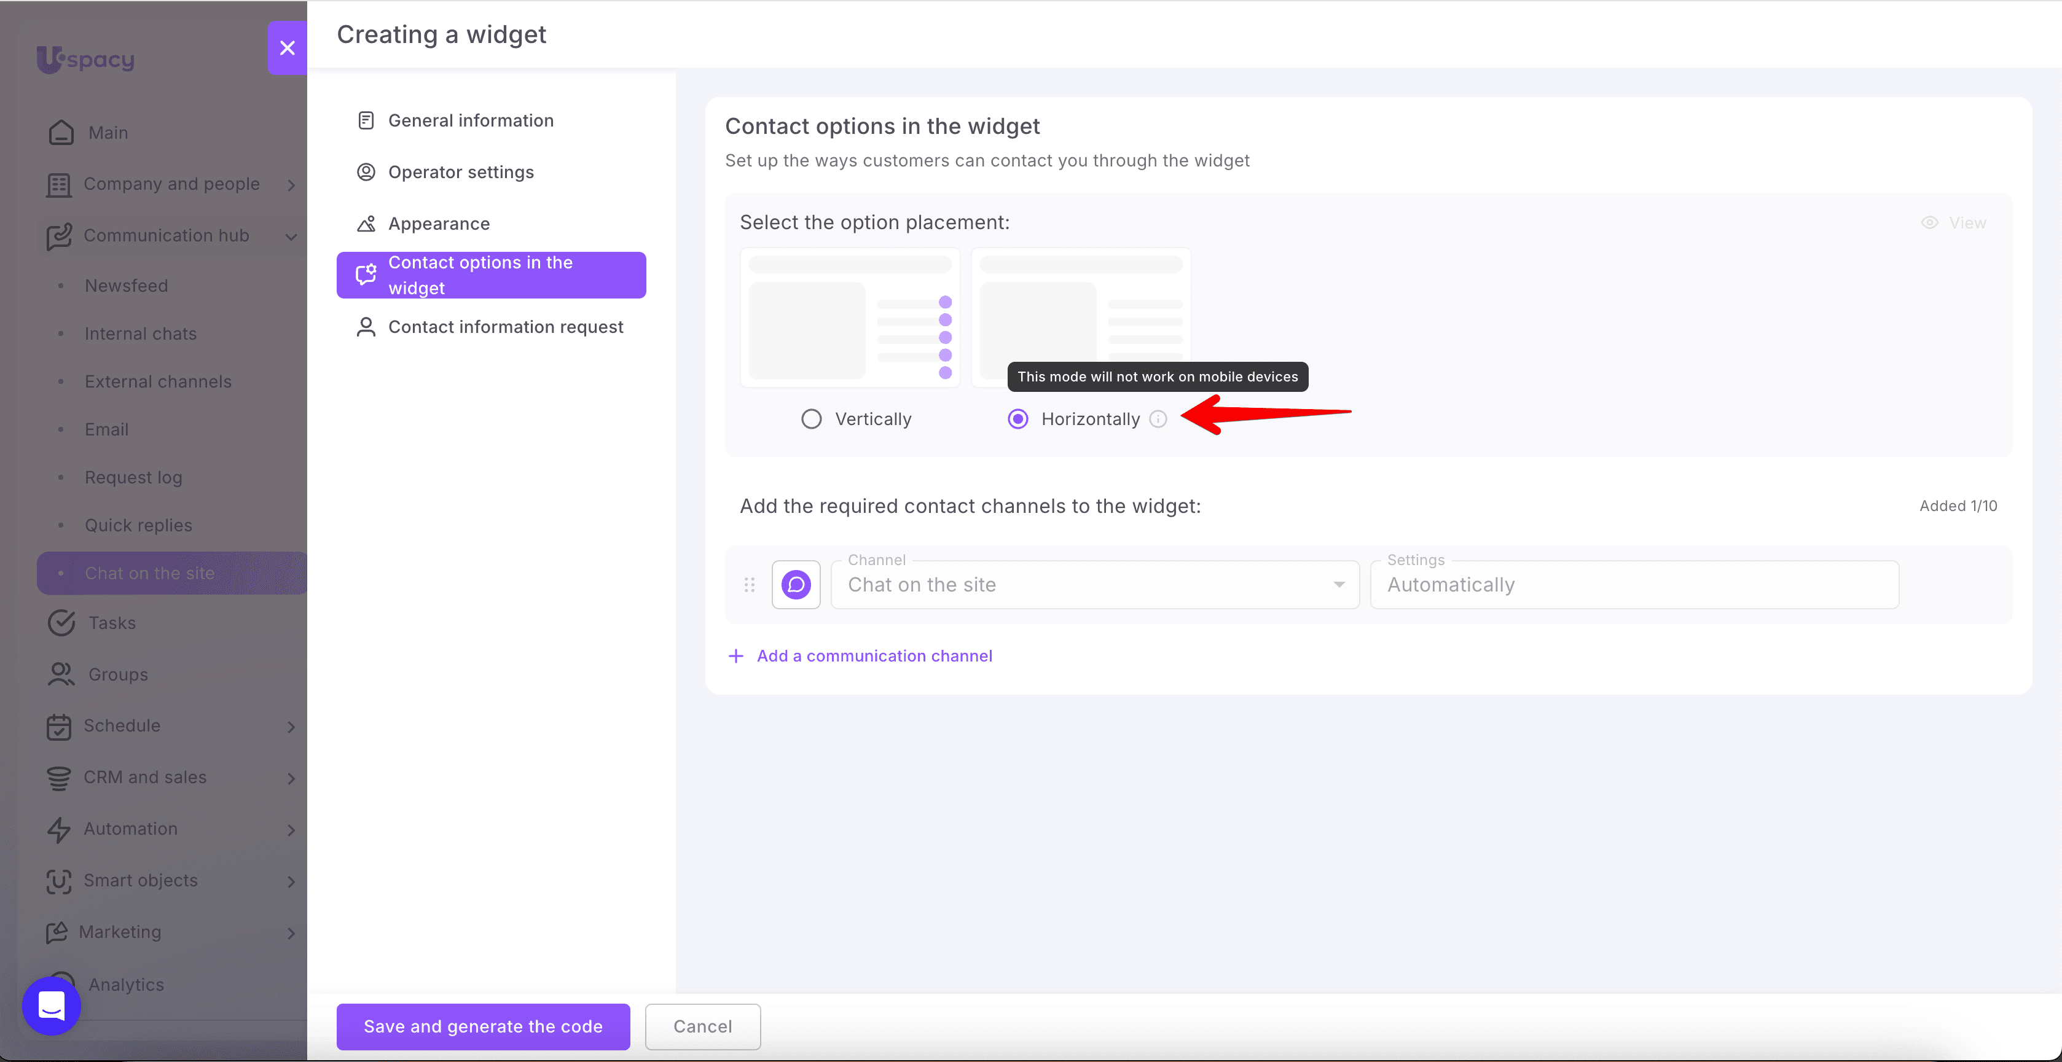Image resolution: width=2062 pixels, height=1062 pixels.
Task: Click the plus icon for adding channel
Action: click(735, 656)
